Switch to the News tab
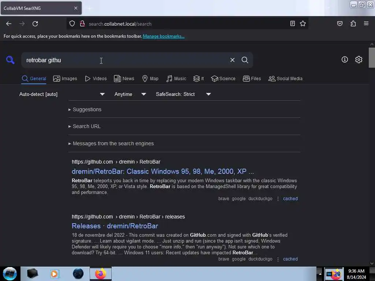Viewport: 375px width, 281px height. [124, 79]
